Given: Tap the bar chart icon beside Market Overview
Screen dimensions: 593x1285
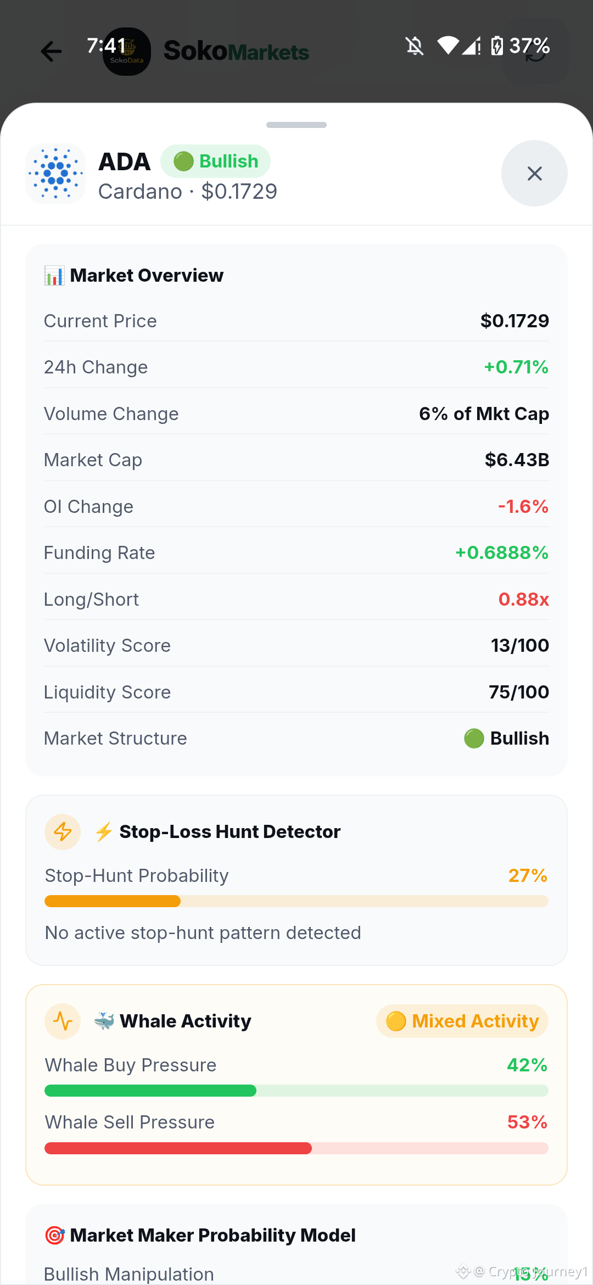Looking at the screenshot, I should coord(54,276).
